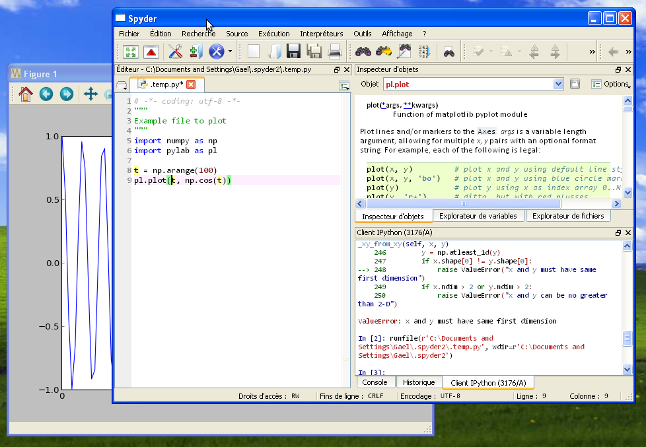Close the .temp.py editor tab
The height and width of the screenshot is (447, 646).
click(191, 85)
